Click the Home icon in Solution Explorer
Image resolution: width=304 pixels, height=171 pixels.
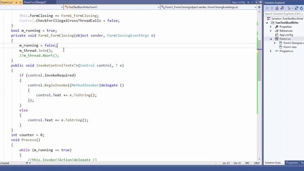click(x=277, y=8)
